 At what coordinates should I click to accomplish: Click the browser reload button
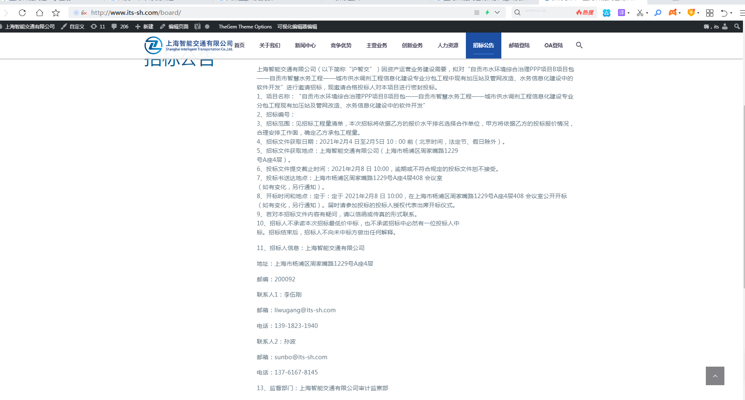point(22,13)
